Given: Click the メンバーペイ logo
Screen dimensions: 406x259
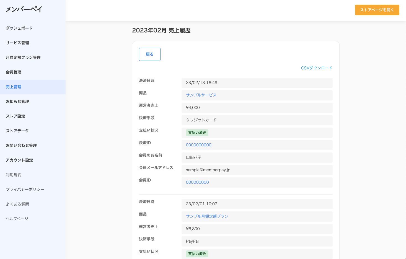Looking at the screenshot, I should (24, 9).
